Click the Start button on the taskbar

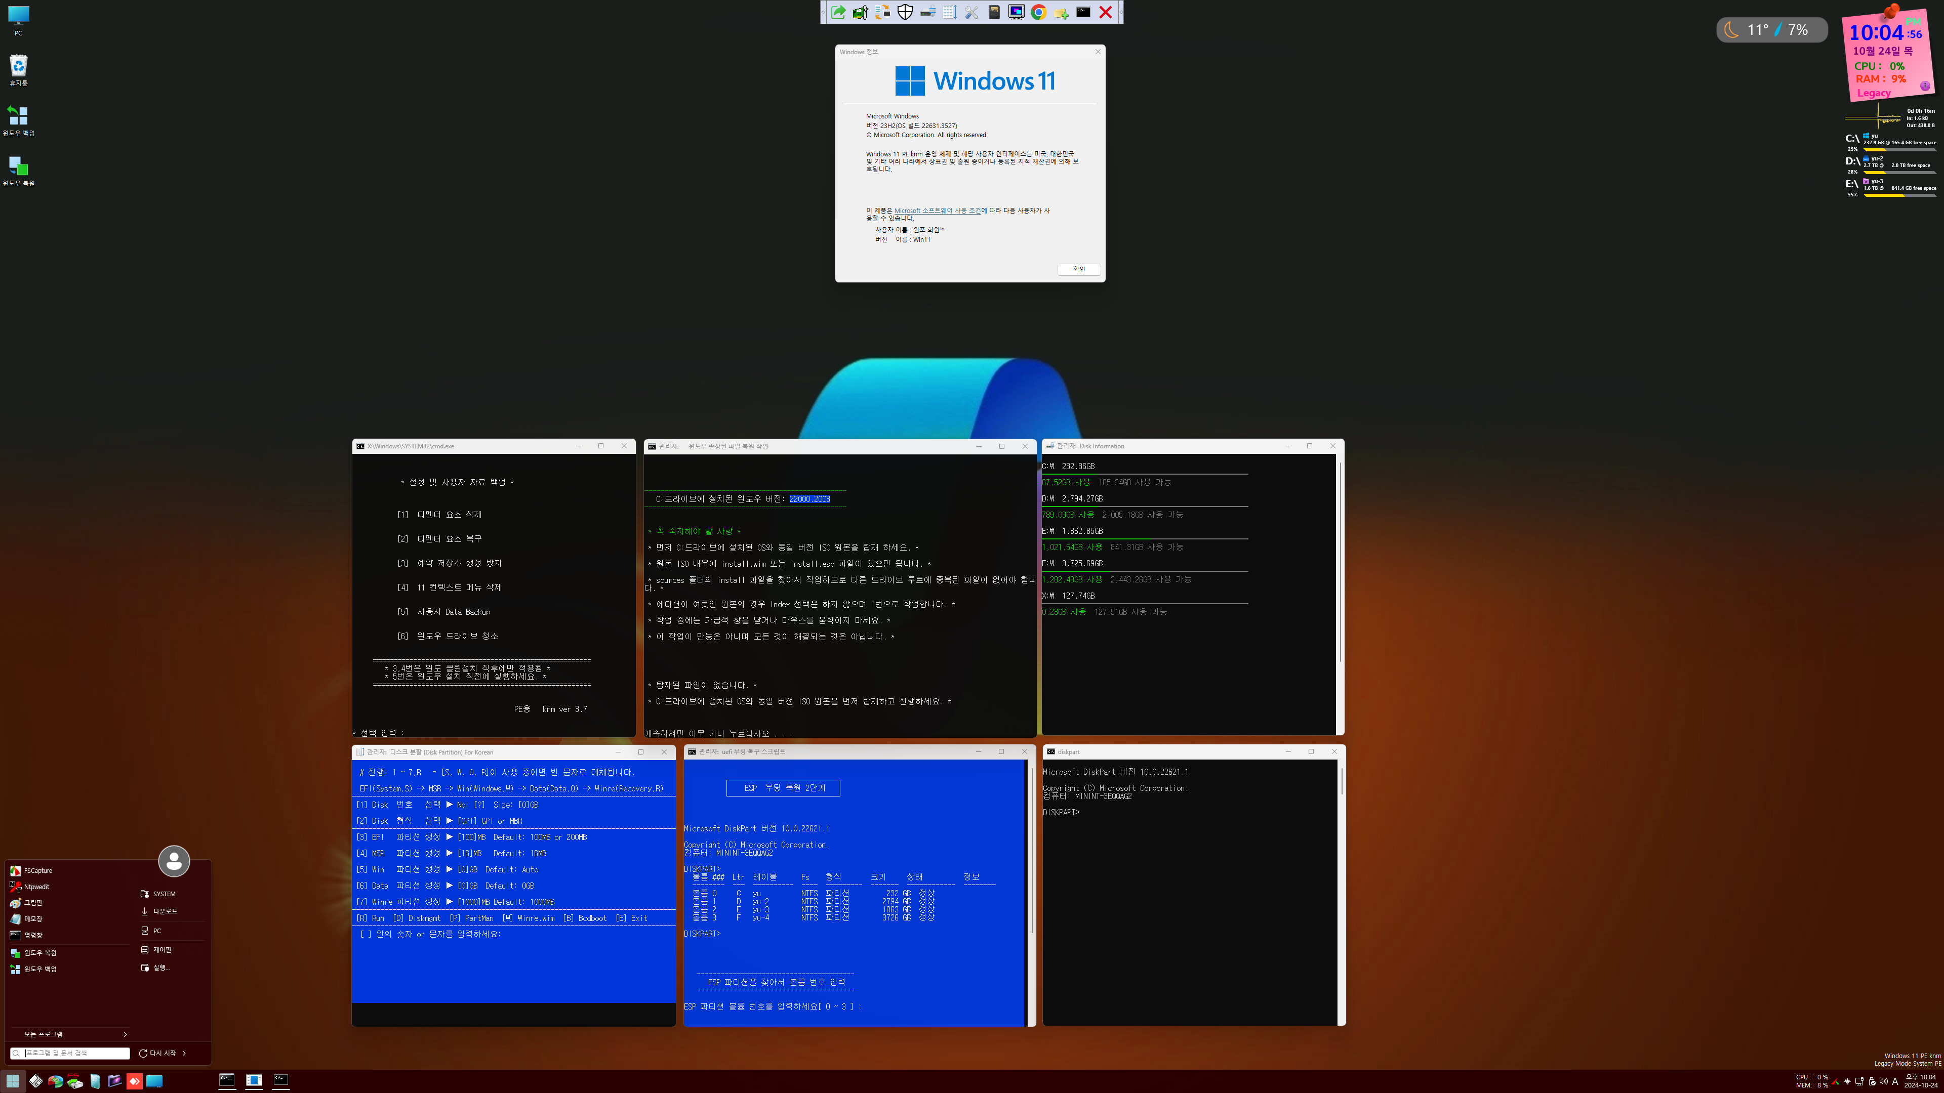pyautogui.click(x=13, y=1081)
